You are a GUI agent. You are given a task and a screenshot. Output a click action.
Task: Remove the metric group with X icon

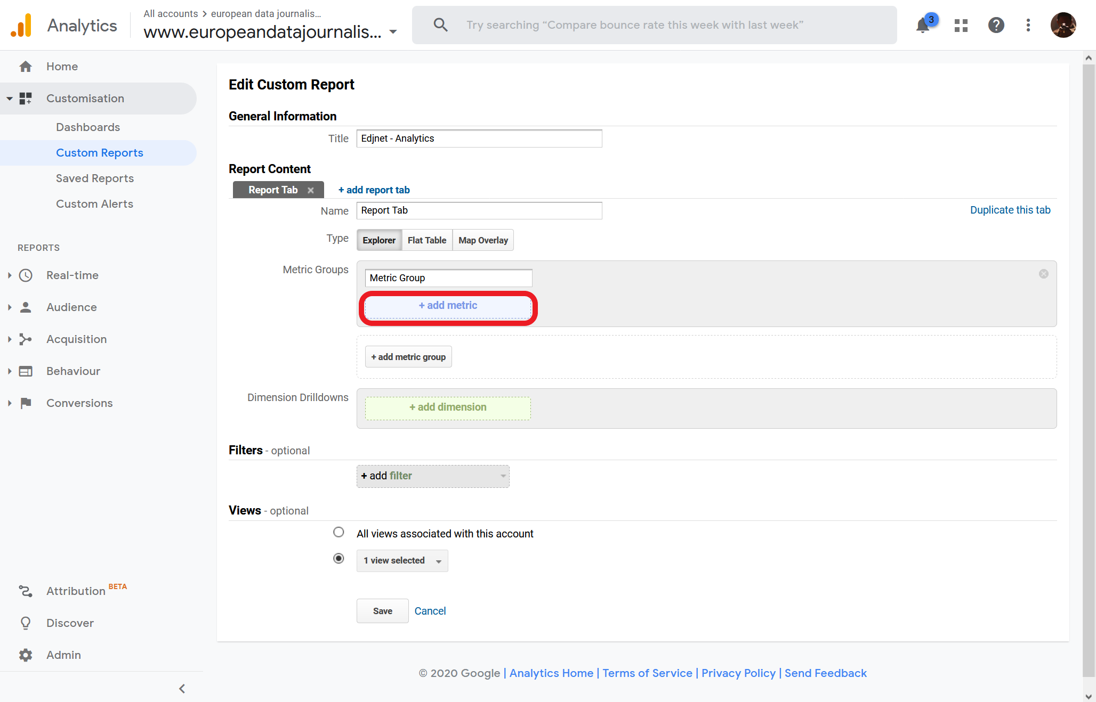coord(1043,274)
